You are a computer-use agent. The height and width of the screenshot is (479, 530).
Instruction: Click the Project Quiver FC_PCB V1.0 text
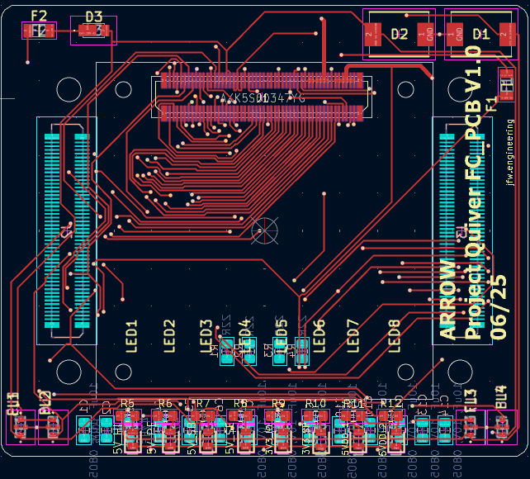pyautogui.click(x=473, y=192)
